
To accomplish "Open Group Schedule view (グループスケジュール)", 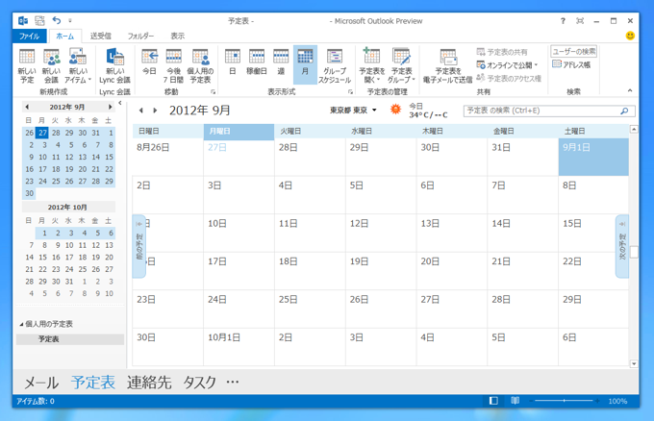I will (x=335, y=65).
